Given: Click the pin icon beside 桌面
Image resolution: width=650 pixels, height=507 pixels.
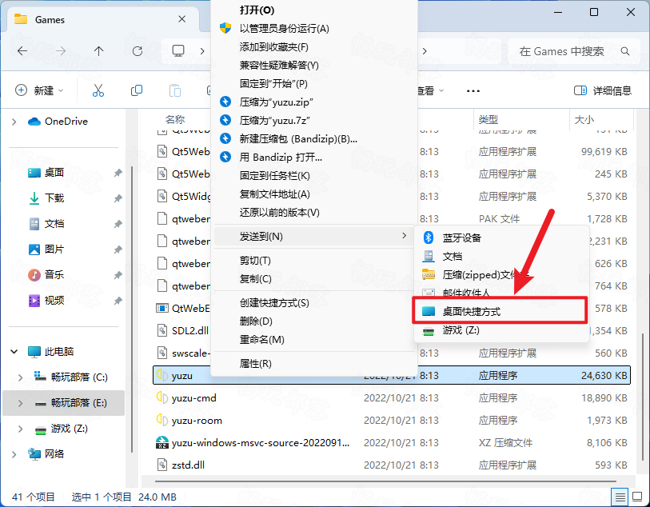Looking at the screenshot, I should pyautogui.click(x=118, y=173).
